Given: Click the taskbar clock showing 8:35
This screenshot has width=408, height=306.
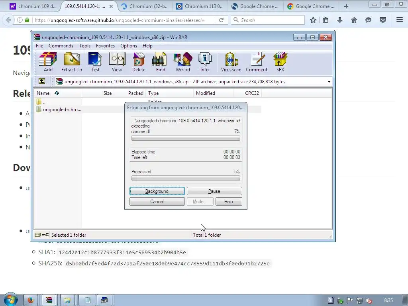Looking at the screenshot, I should [388, 300].
